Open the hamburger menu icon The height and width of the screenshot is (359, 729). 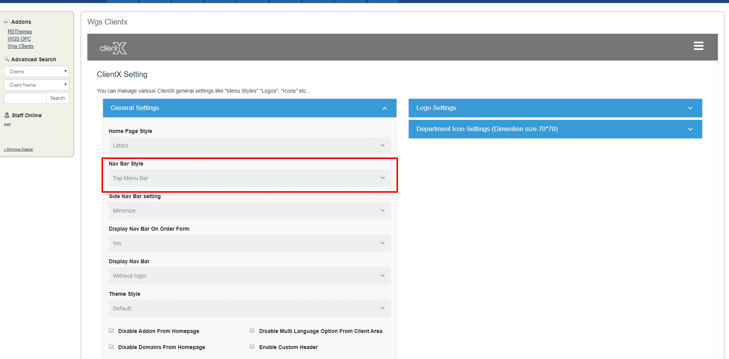click(x=698, y=46)
